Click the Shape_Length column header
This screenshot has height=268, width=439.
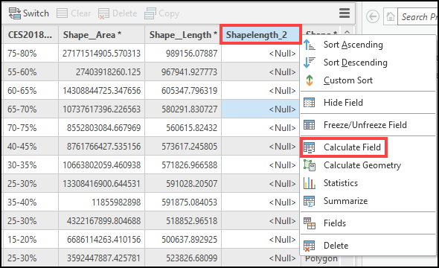(x=183, y=35)
